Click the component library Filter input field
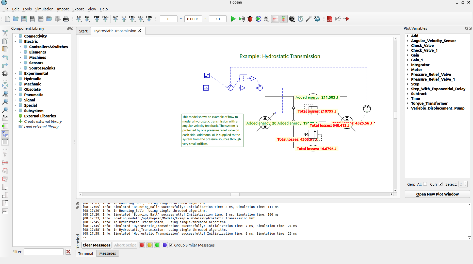The image size is (473, 264). pos(44,252)
